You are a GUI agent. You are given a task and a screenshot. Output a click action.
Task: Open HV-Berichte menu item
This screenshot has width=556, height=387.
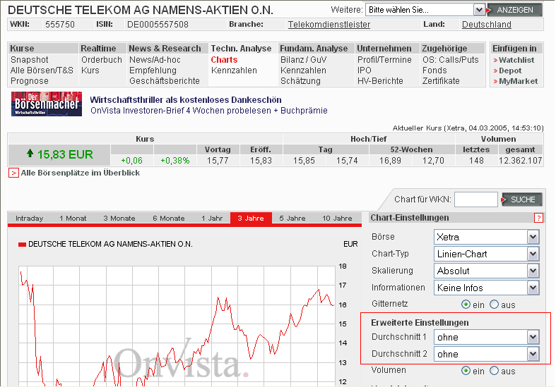pyautogui.click(x=380, y=81)
